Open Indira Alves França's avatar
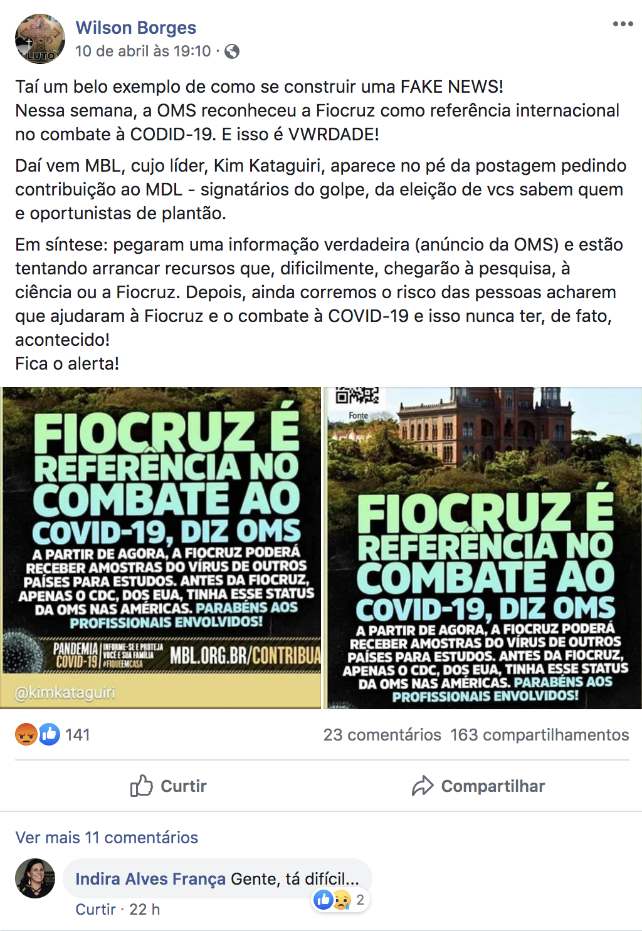642x931 pixels. click(35, 878)
